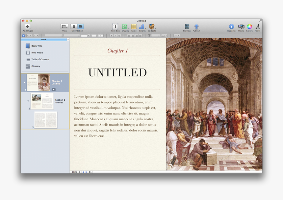The width and height of the screenshot is (283, 200).
Task: Open the gear action menu at bottom
Action: [90, 172]
